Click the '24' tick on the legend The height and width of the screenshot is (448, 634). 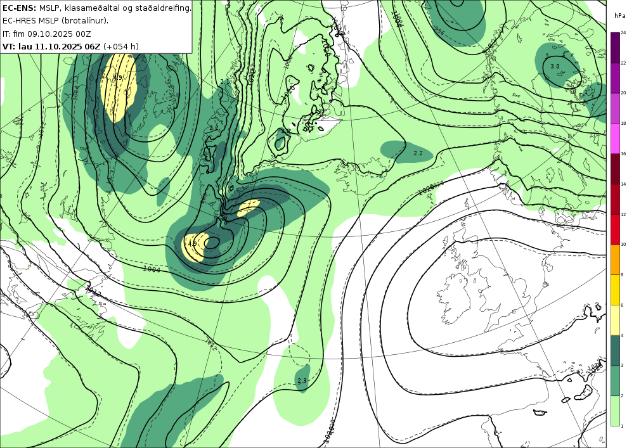tap(623, 33)
